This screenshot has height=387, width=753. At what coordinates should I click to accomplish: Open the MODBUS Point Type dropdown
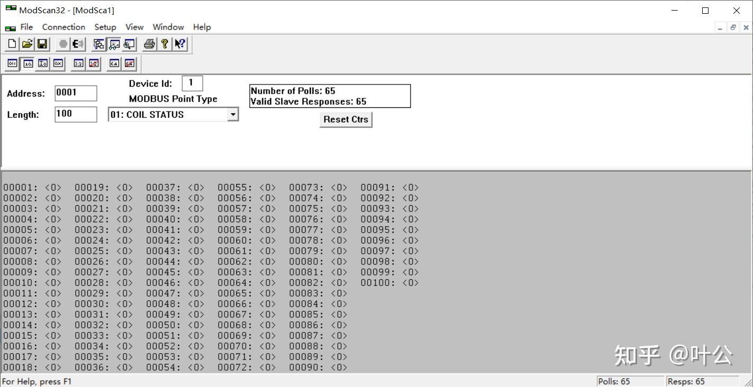[x=232, y=114]
